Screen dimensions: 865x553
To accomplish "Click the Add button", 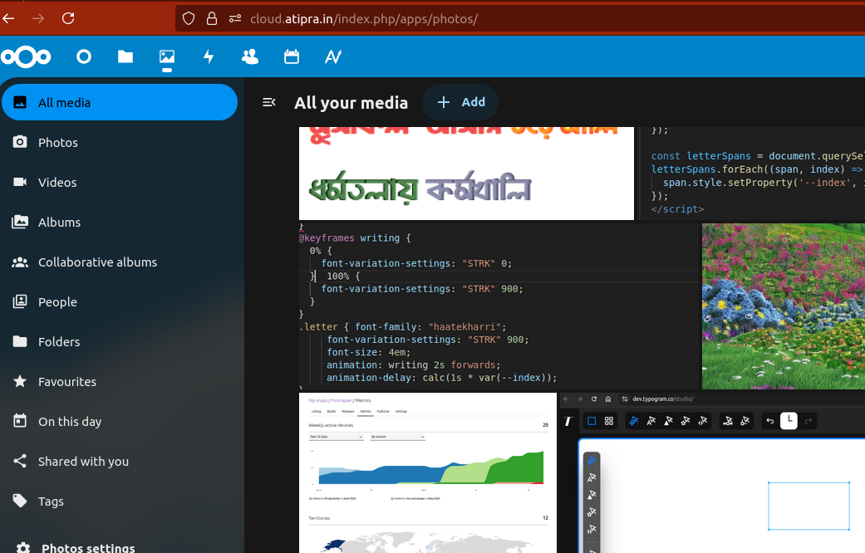I will point(460,102).
